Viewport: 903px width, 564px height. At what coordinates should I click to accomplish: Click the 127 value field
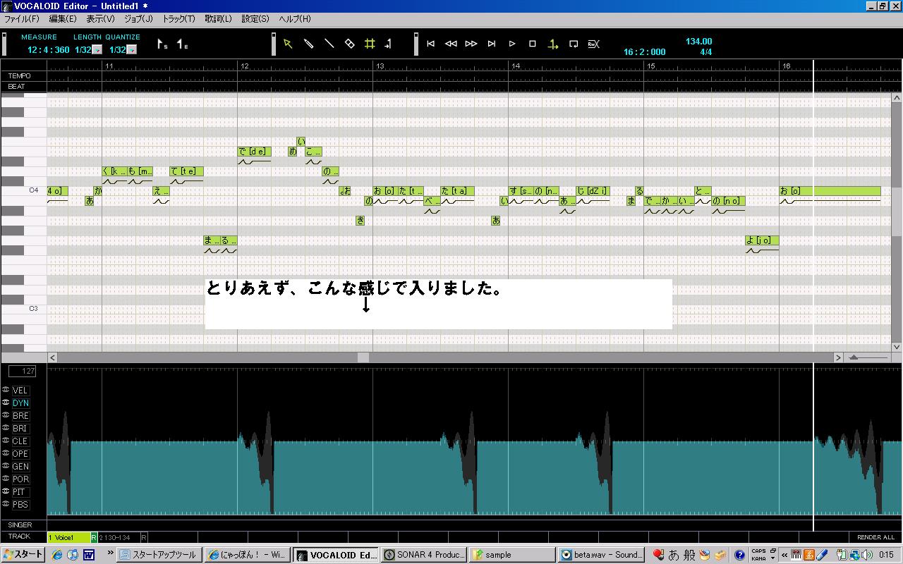23,371
